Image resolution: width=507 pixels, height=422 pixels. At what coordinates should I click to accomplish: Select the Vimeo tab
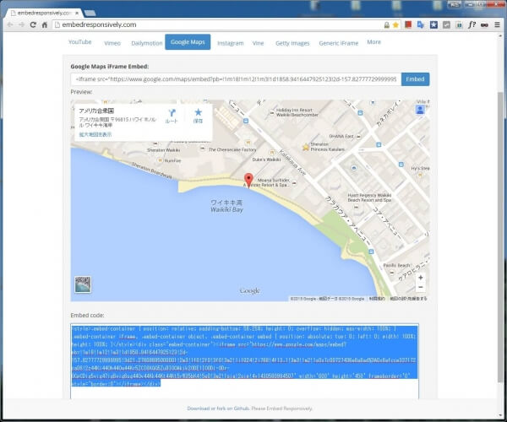pos(112,42)
